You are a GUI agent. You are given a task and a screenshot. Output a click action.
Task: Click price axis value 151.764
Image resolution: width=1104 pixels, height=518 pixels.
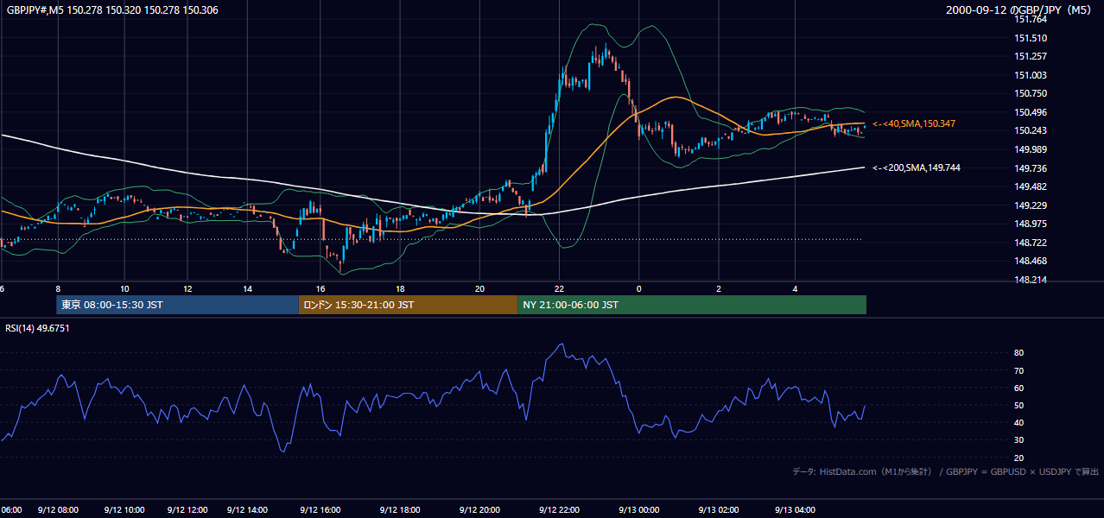[x=1031, y=20]
